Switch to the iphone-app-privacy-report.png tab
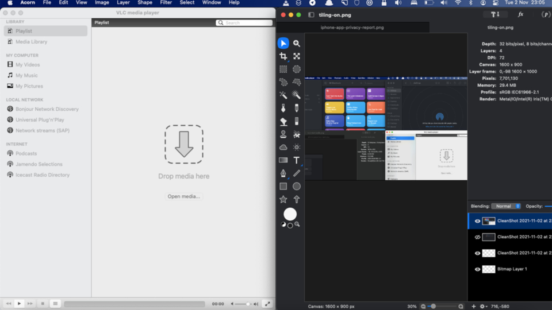The height and width of the screenshot is (310, 552). (352, 28)
